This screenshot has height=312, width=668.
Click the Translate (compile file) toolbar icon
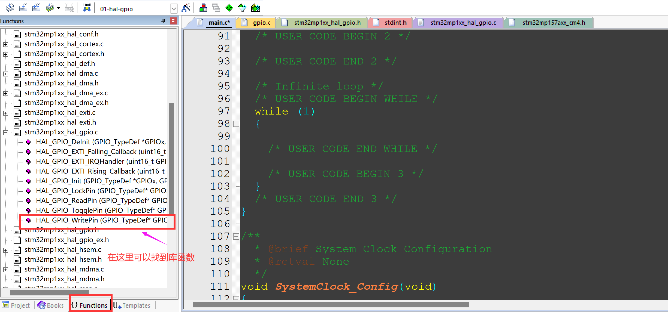[x=10, y=8]
